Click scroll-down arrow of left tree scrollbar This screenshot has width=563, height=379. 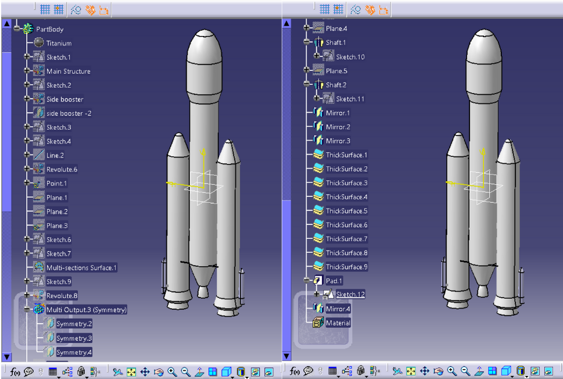click(7, 356)
